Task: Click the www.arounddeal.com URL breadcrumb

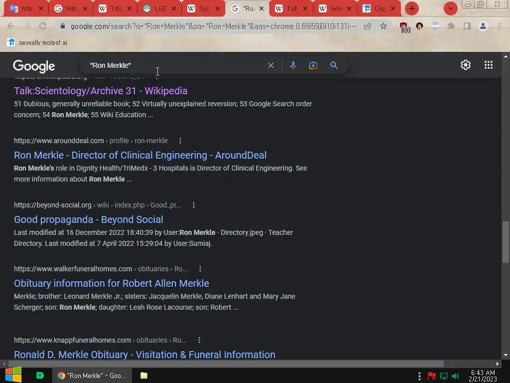Action: coord(91,141)
